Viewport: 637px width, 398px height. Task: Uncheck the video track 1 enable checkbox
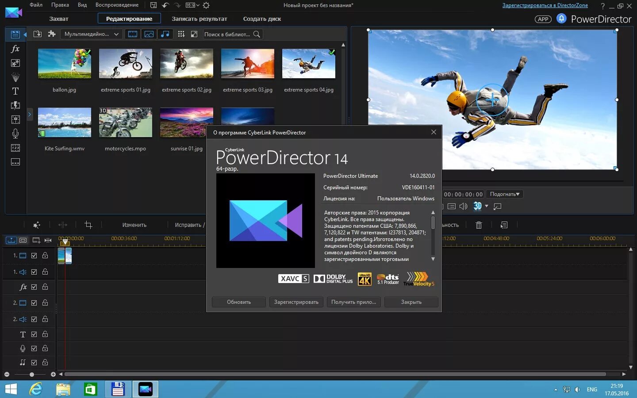point(34,256)
